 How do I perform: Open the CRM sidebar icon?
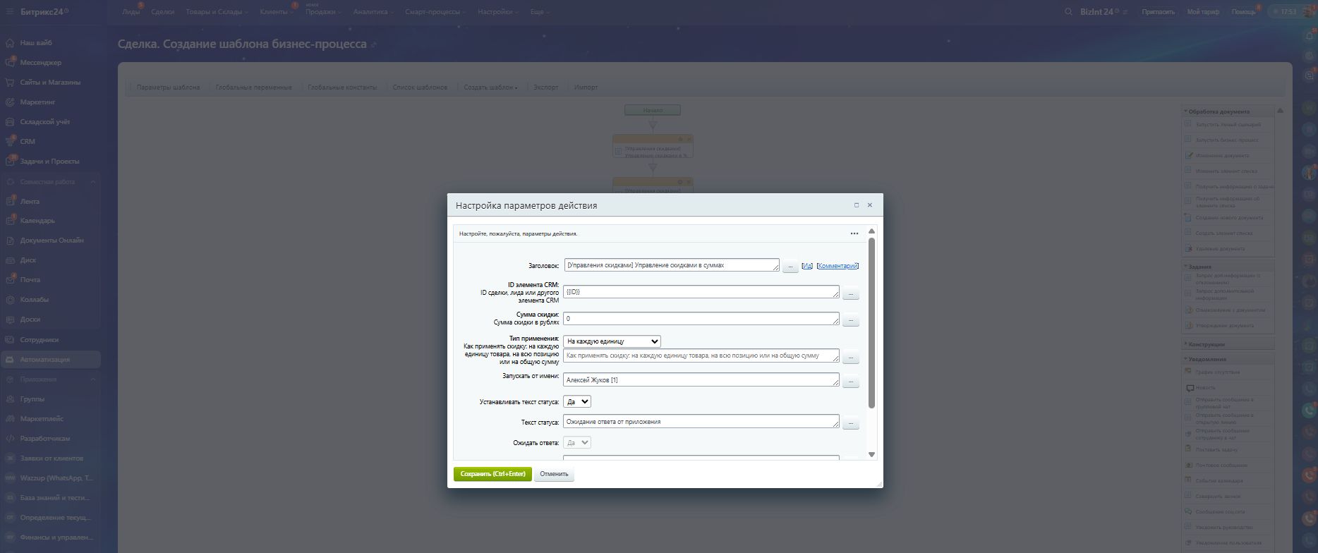pos(10,142)
